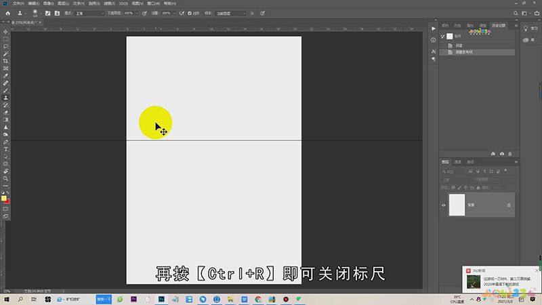Viewport: 542px width, 305px height.
Task: Select the Magic Wand tool
Action: point(5,54)
